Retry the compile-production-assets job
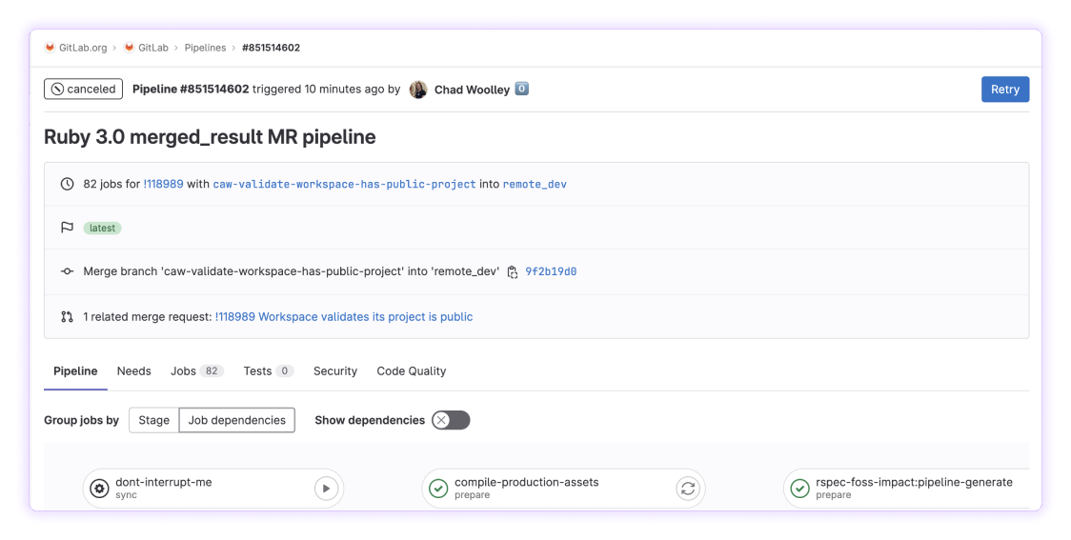 pos(688,489)
